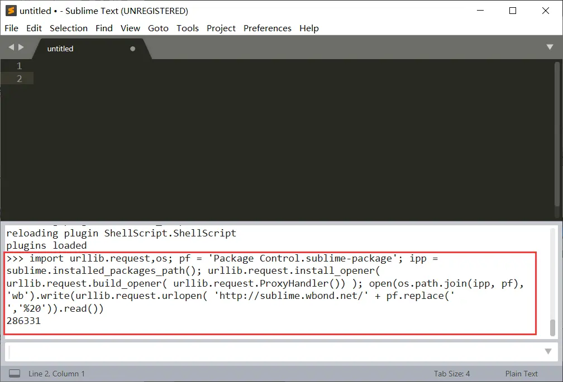Click the console output scrollbar thumb
Viewport: 563px width, 382px height.
click(552, 327)
